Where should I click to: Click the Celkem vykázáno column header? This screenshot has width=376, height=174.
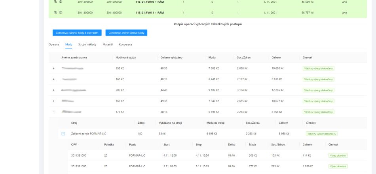(171, 57)
